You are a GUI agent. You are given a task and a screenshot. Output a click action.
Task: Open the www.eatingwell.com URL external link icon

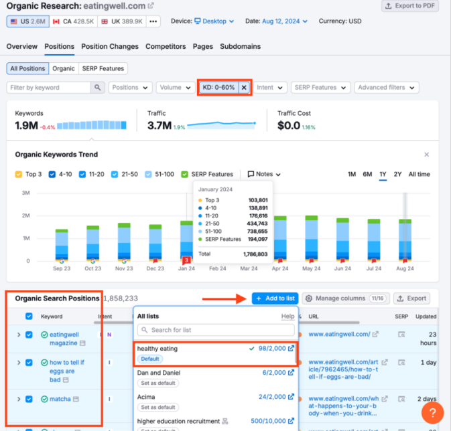pyautogui.click(x=375, y=334)
